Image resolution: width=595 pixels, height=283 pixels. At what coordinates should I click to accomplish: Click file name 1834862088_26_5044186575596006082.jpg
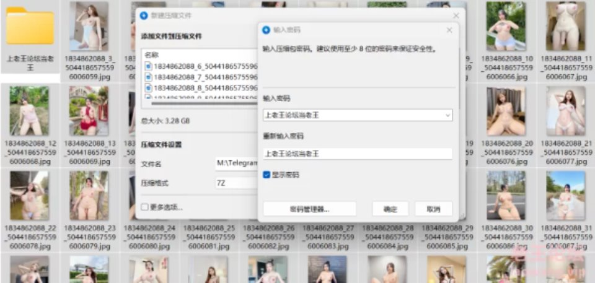click(x=268, y=237)
